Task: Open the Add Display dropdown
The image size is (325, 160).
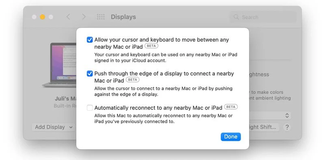Action: point(54,127)
